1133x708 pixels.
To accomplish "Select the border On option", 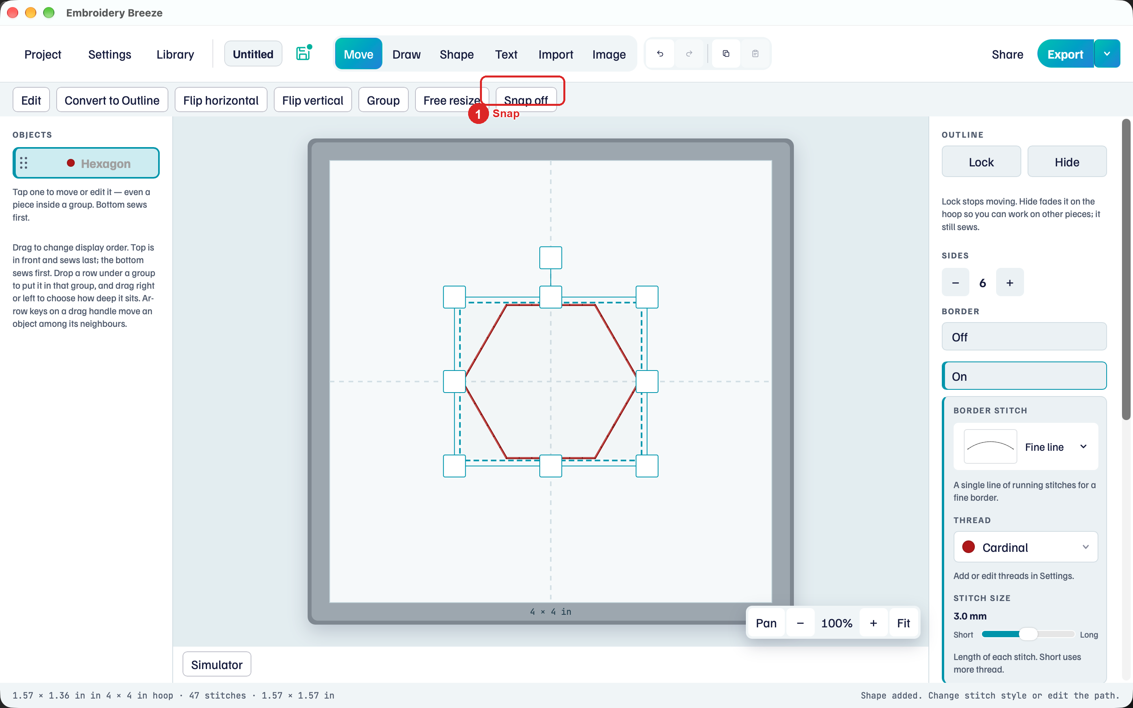I will (x=1024, y=376).
